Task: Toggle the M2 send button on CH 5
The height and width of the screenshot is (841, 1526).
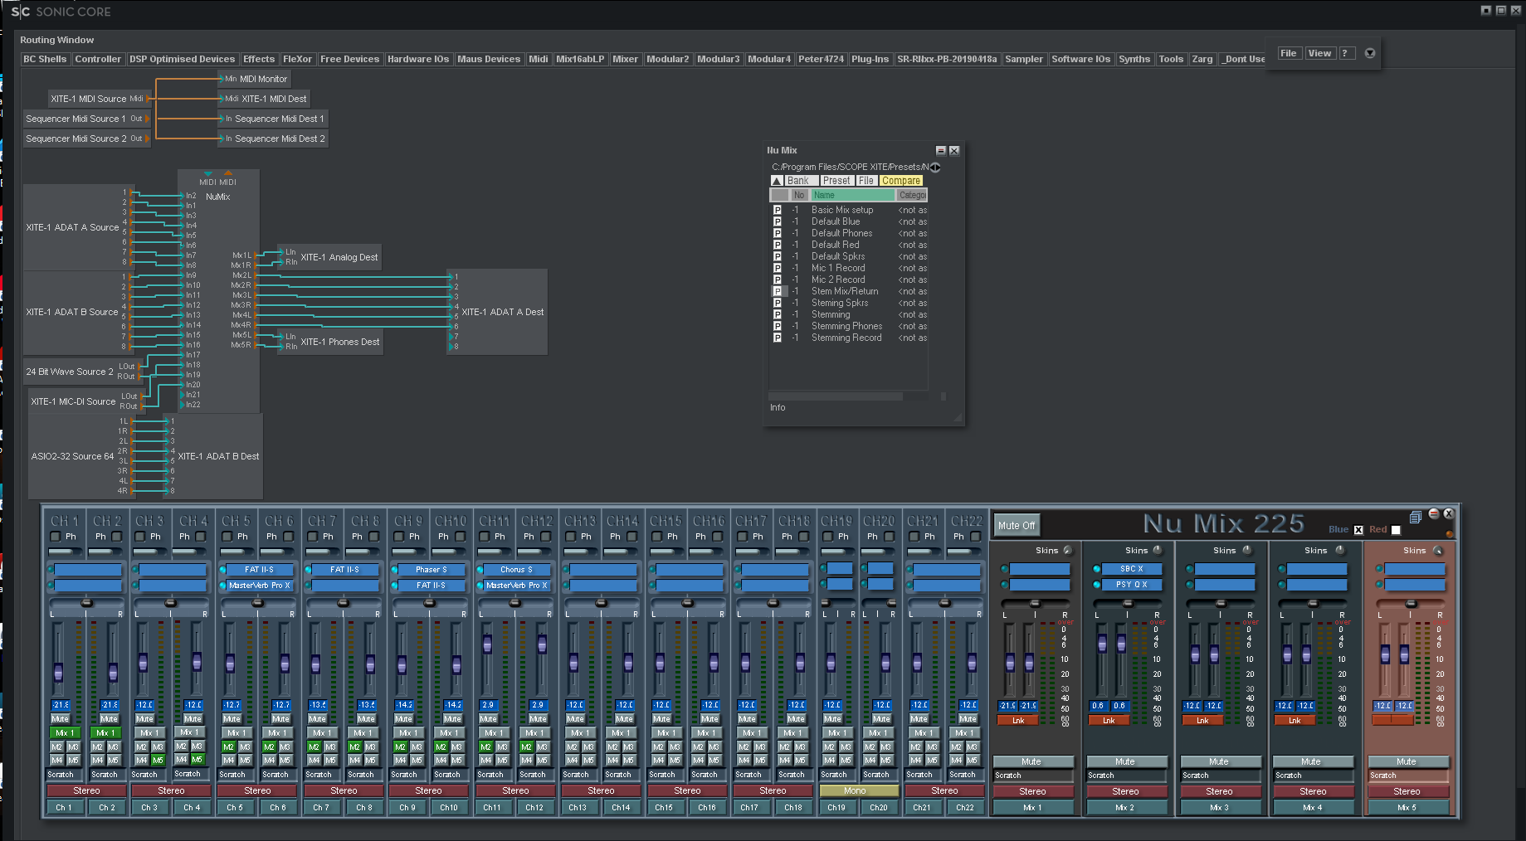Action: tap(228, 747)
